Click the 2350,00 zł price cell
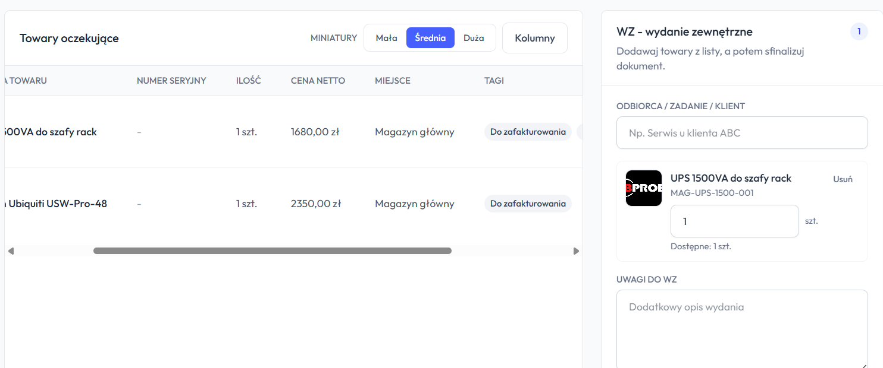This screenshot has width=883, height=368. click(x=316, y=204)
